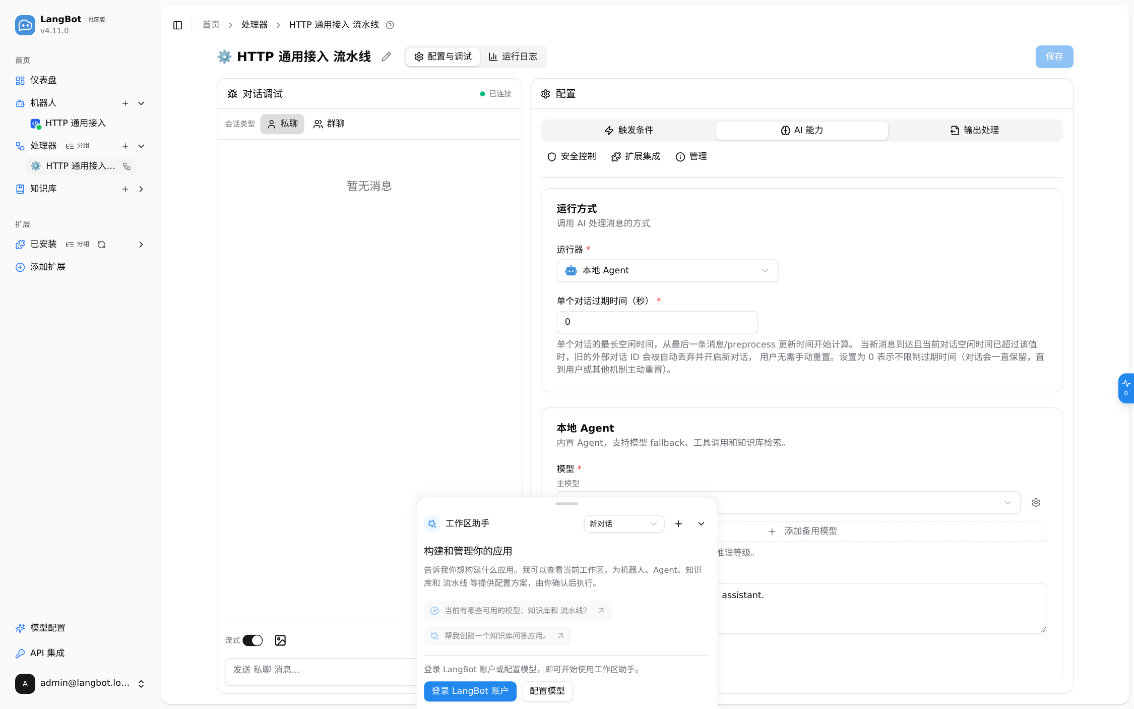Open the 主模型 selection dropdown
Viewport: 1134px width, 709px height.
[x=788, y=503]
